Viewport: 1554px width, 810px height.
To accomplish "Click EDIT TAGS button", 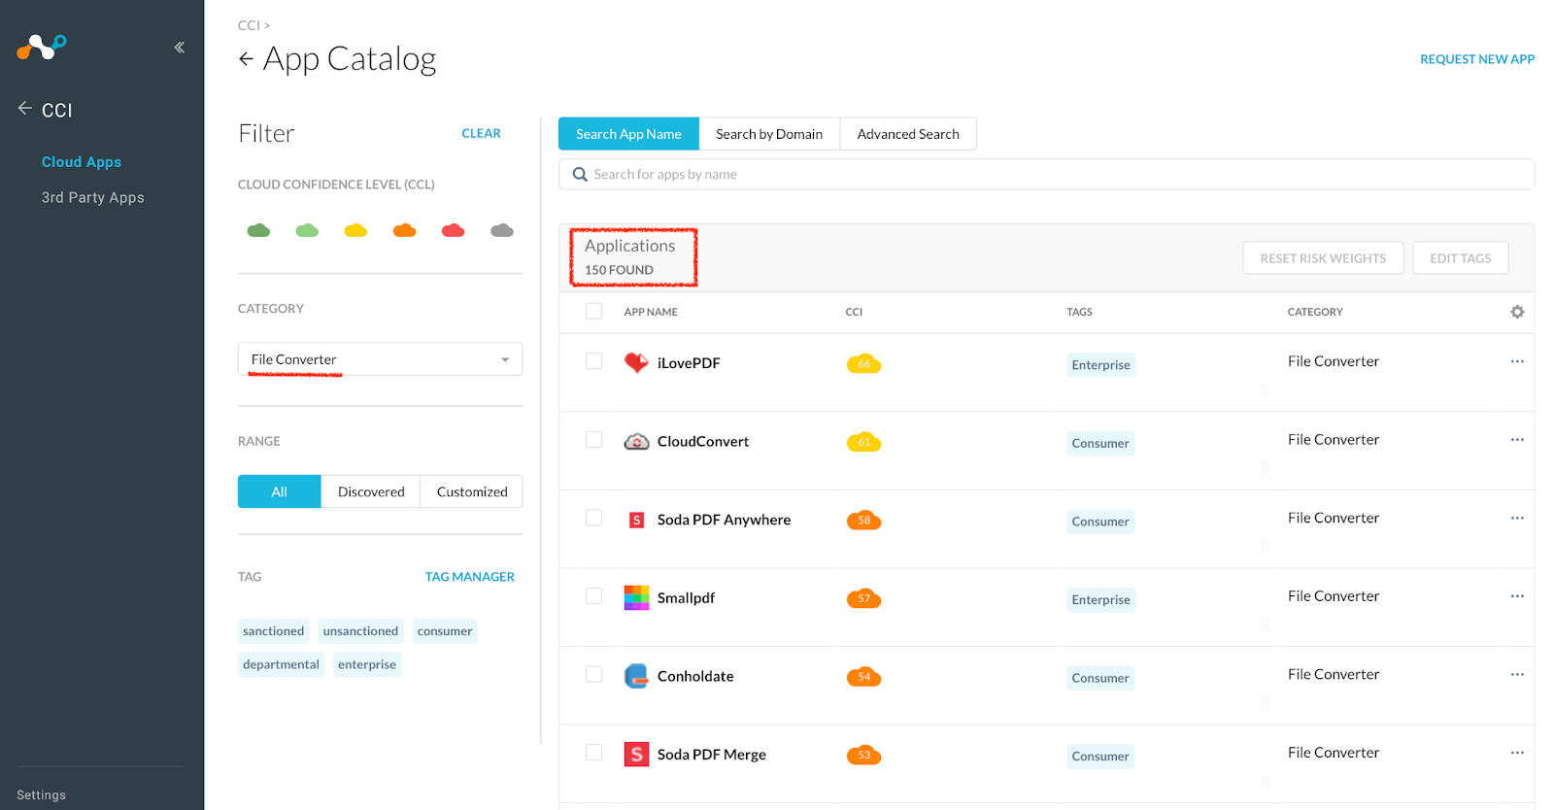I will pyautogui.click(x=1460, y=258).
